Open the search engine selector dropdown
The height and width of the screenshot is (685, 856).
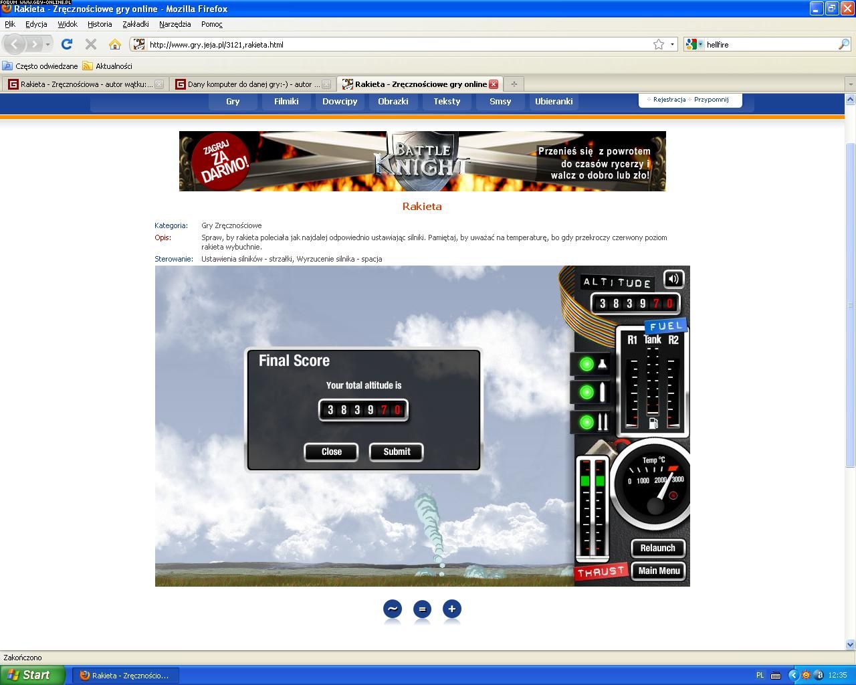(695, 44)
